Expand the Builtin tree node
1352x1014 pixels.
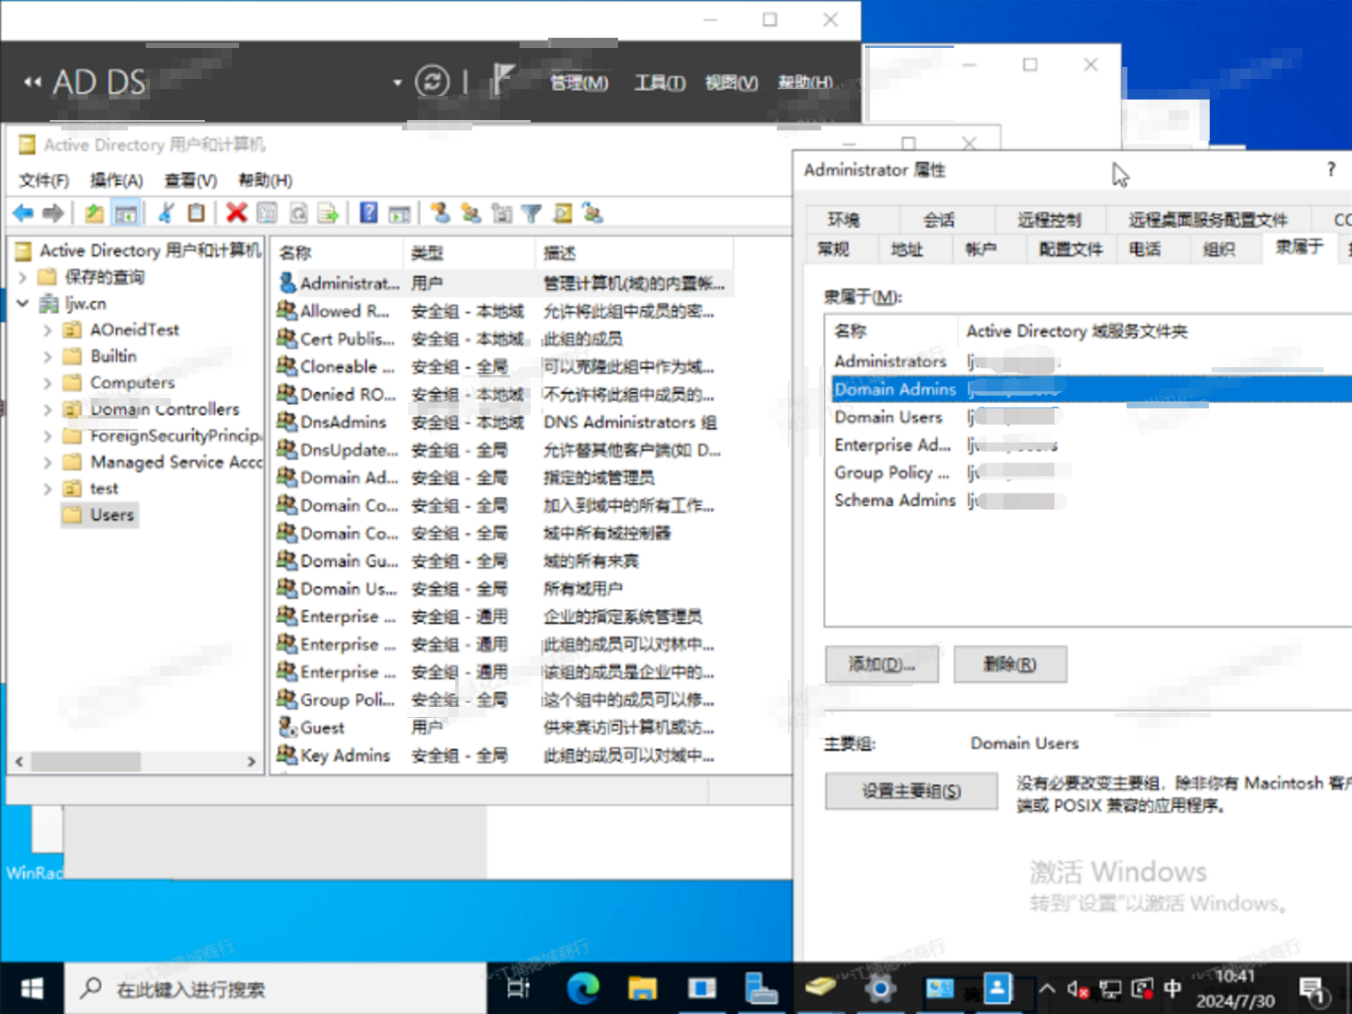pyautogui.click(x=48, y=357)
